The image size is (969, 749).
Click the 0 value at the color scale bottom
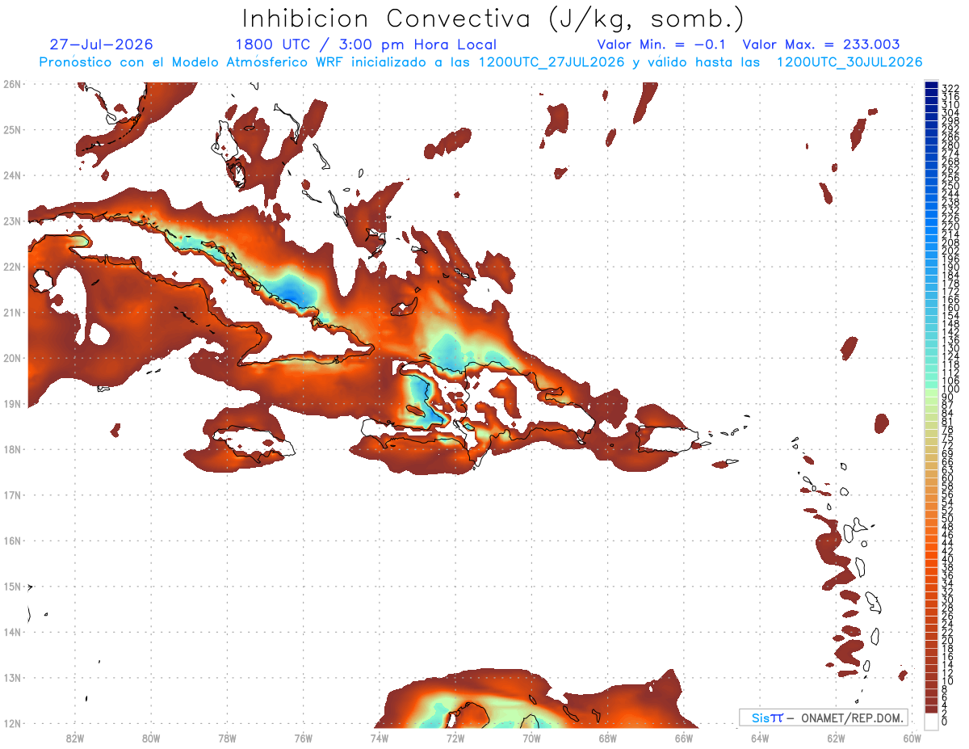click(x=946, y=722)
